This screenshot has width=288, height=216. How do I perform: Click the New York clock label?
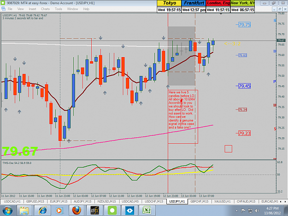[242, 3]
